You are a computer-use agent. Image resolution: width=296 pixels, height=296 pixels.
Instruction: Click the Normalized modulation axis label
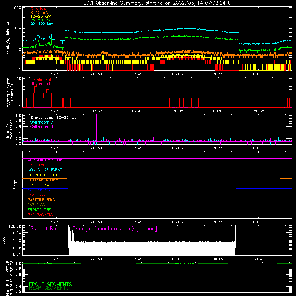click(9, 129)
